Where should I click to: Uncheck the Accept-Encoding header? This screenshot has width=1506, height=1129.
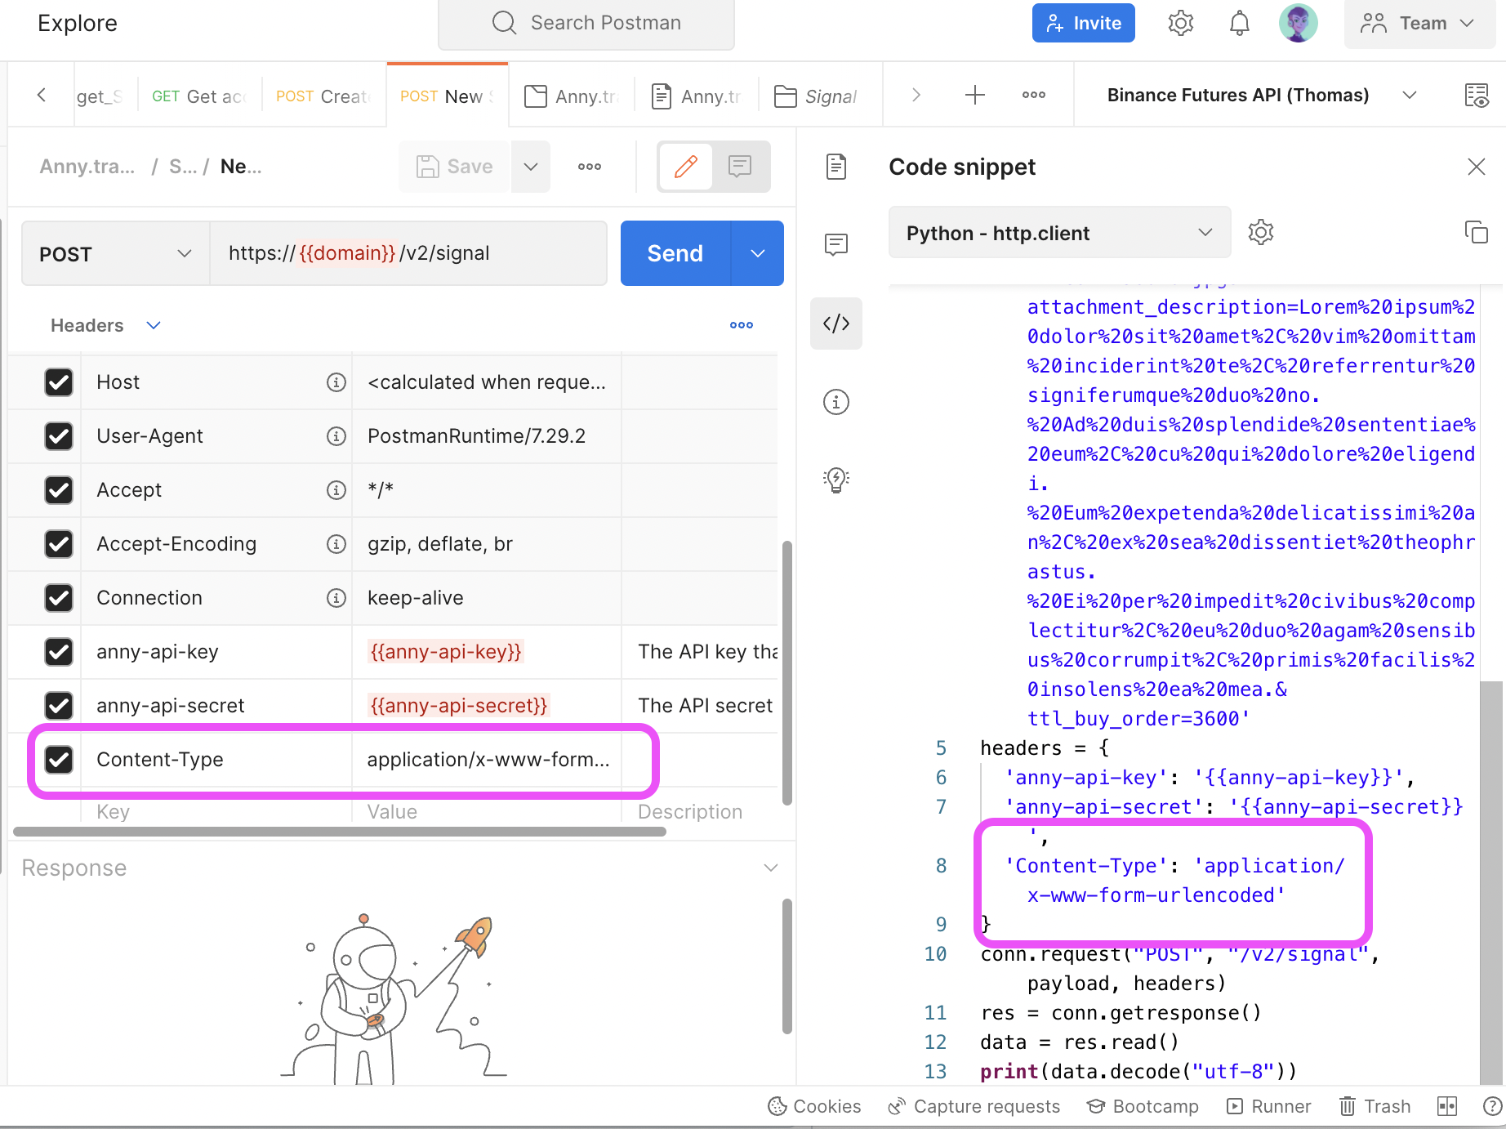(x=59, y=544)
